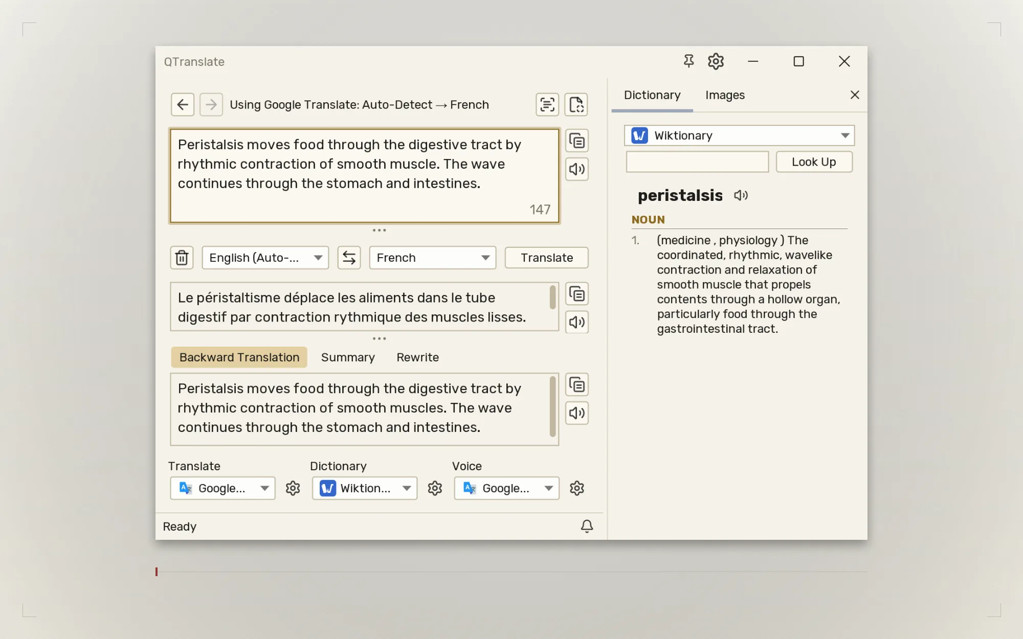Copy the French translation text
1023x639 pixels.
click(x=577, y=294)
